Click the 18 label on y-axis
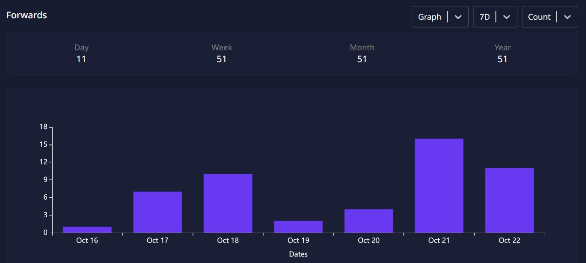Viewport: 586px width, 263px height. coord(43,127)
